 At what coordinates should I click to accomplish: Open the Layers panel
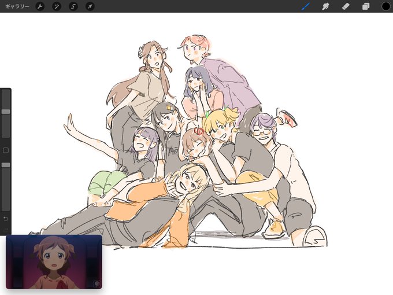pyautogui.click(x=366, y=6)
